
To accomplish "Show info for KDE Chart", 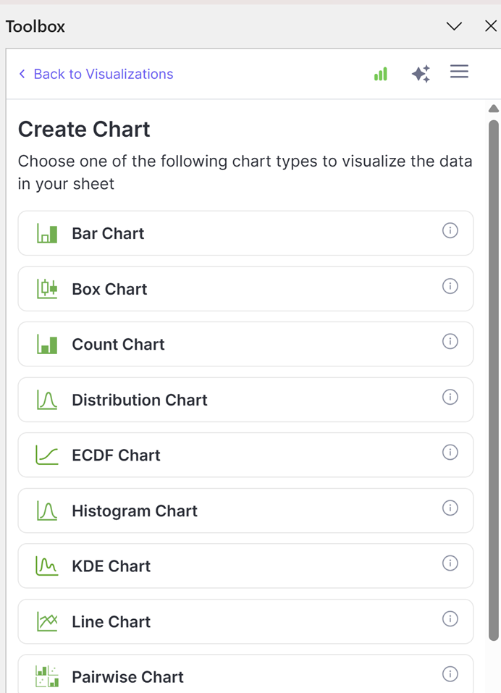I will (x=450, y=563).
